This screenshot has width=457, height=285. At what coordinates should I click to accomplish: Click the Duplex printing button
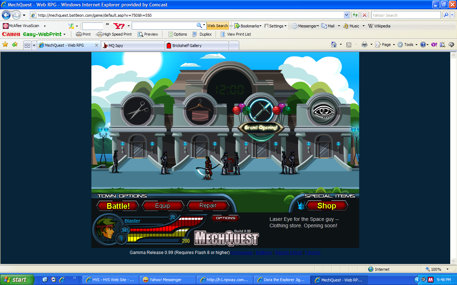tap(202, 35)
